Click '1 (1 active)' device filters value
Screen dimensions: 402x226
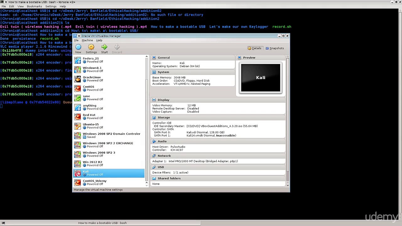pos(181,173)
